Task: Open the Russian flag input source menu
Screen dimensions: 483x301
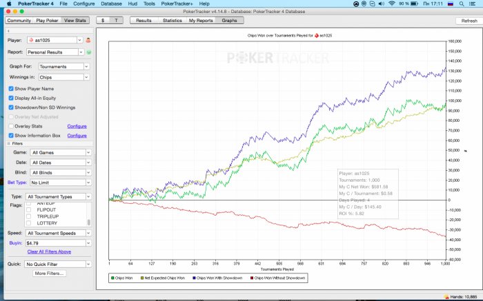Action: (x=451, y=3)
